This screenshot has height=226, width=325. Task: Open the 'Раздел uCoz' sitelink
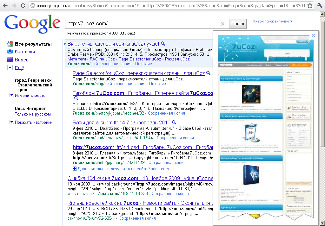click(x=177, y=59)
